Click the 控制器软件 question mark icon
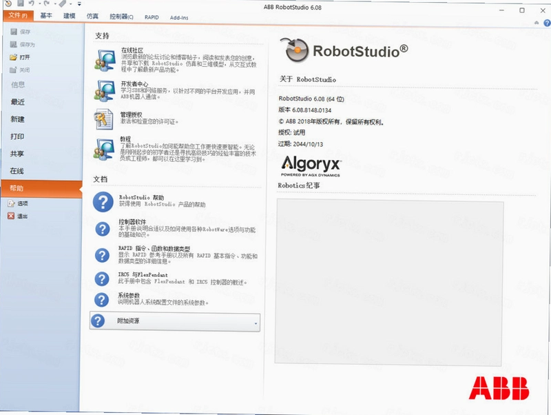The height and width of the screenshot is (415, 551). (102, 229)
